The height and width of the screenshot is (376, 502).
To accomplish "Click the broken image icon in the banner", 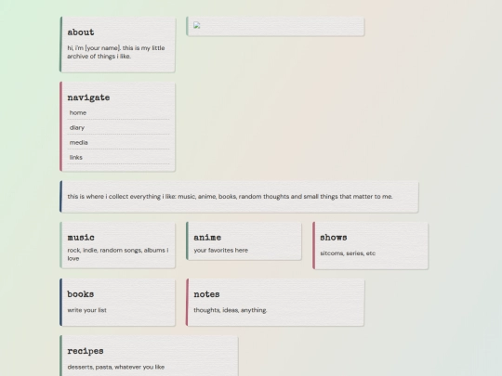I will pos(197,26).
